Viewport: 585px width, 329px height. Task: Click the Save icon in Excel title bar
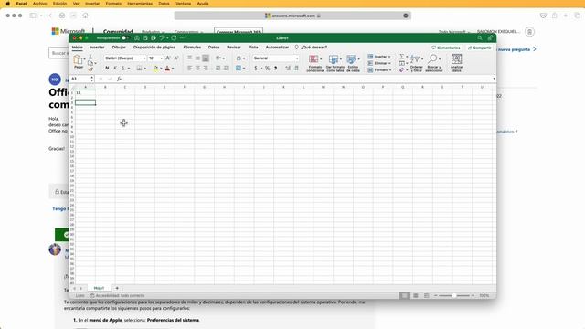pyautogui.click(x=145, y=38)
